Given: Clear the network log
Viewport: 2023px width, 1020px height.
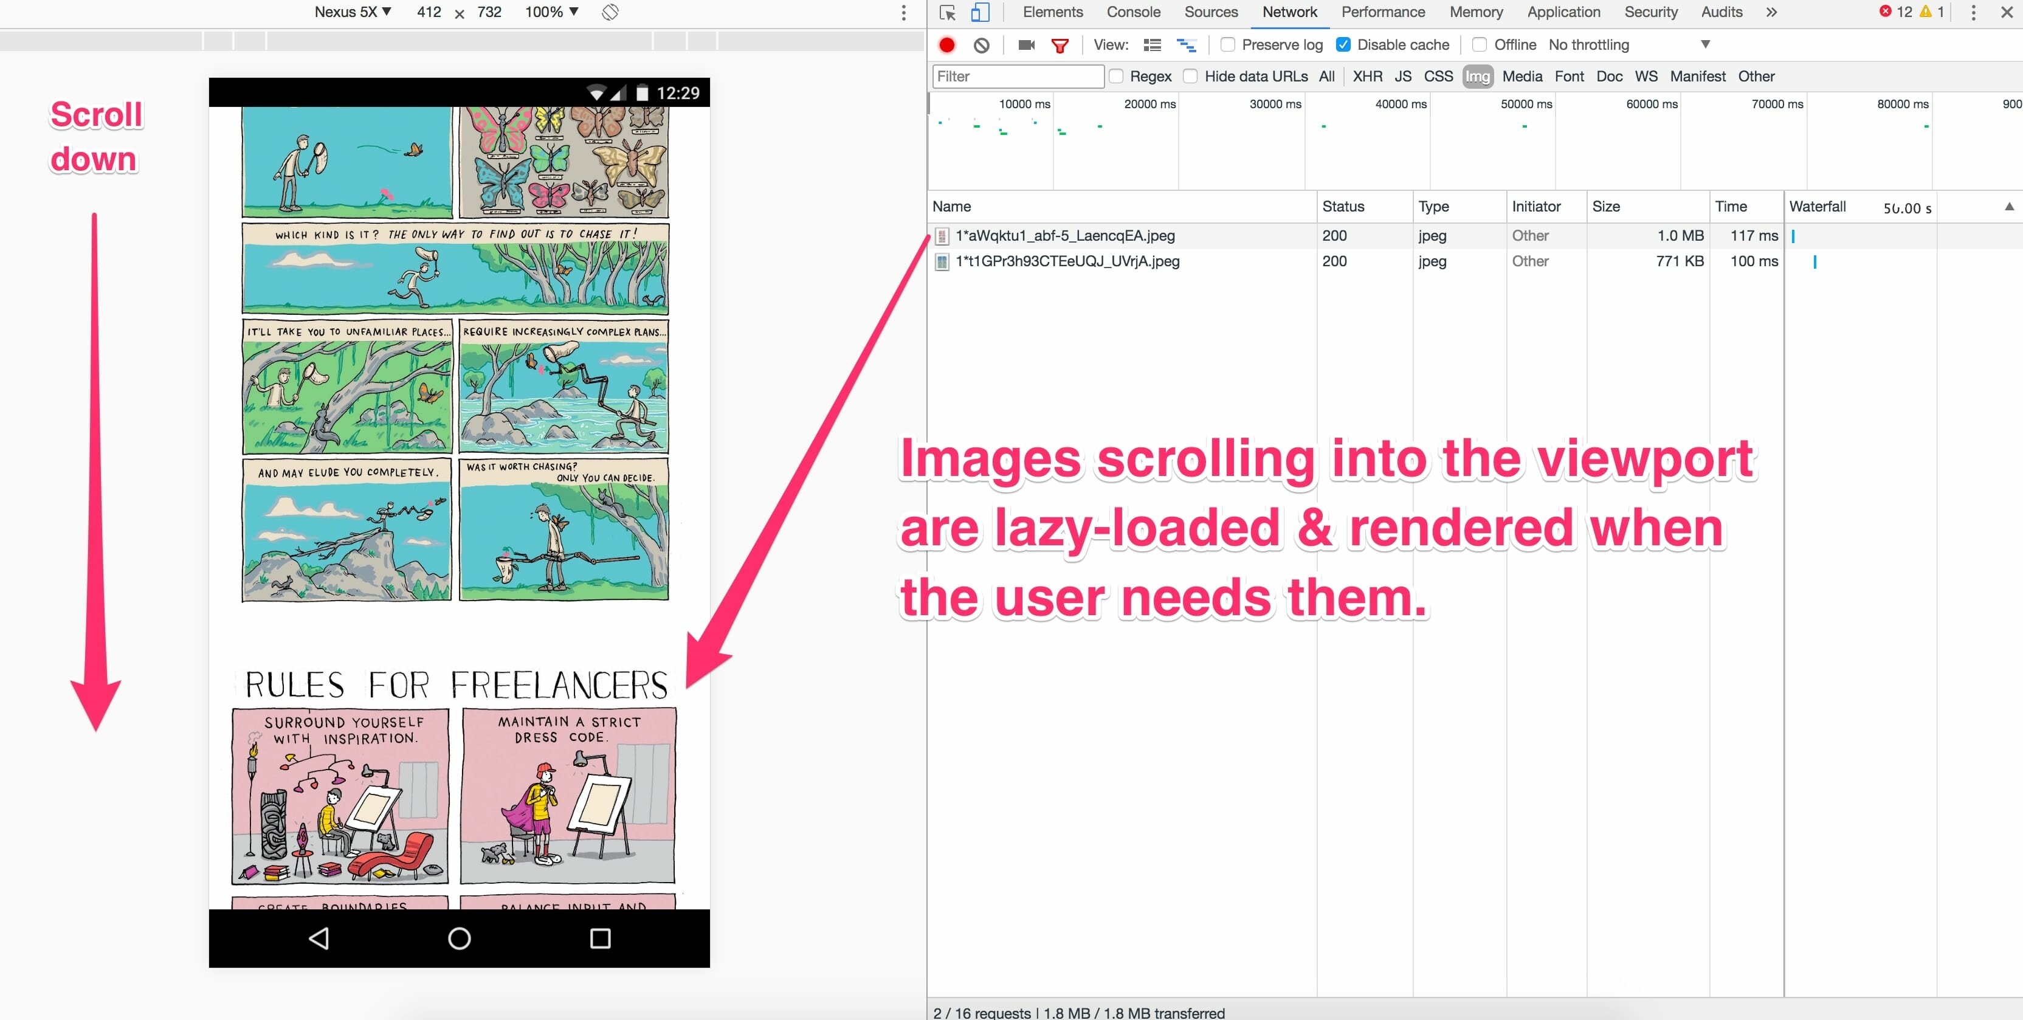Looking at the screenshot, I should coord(982,45).
